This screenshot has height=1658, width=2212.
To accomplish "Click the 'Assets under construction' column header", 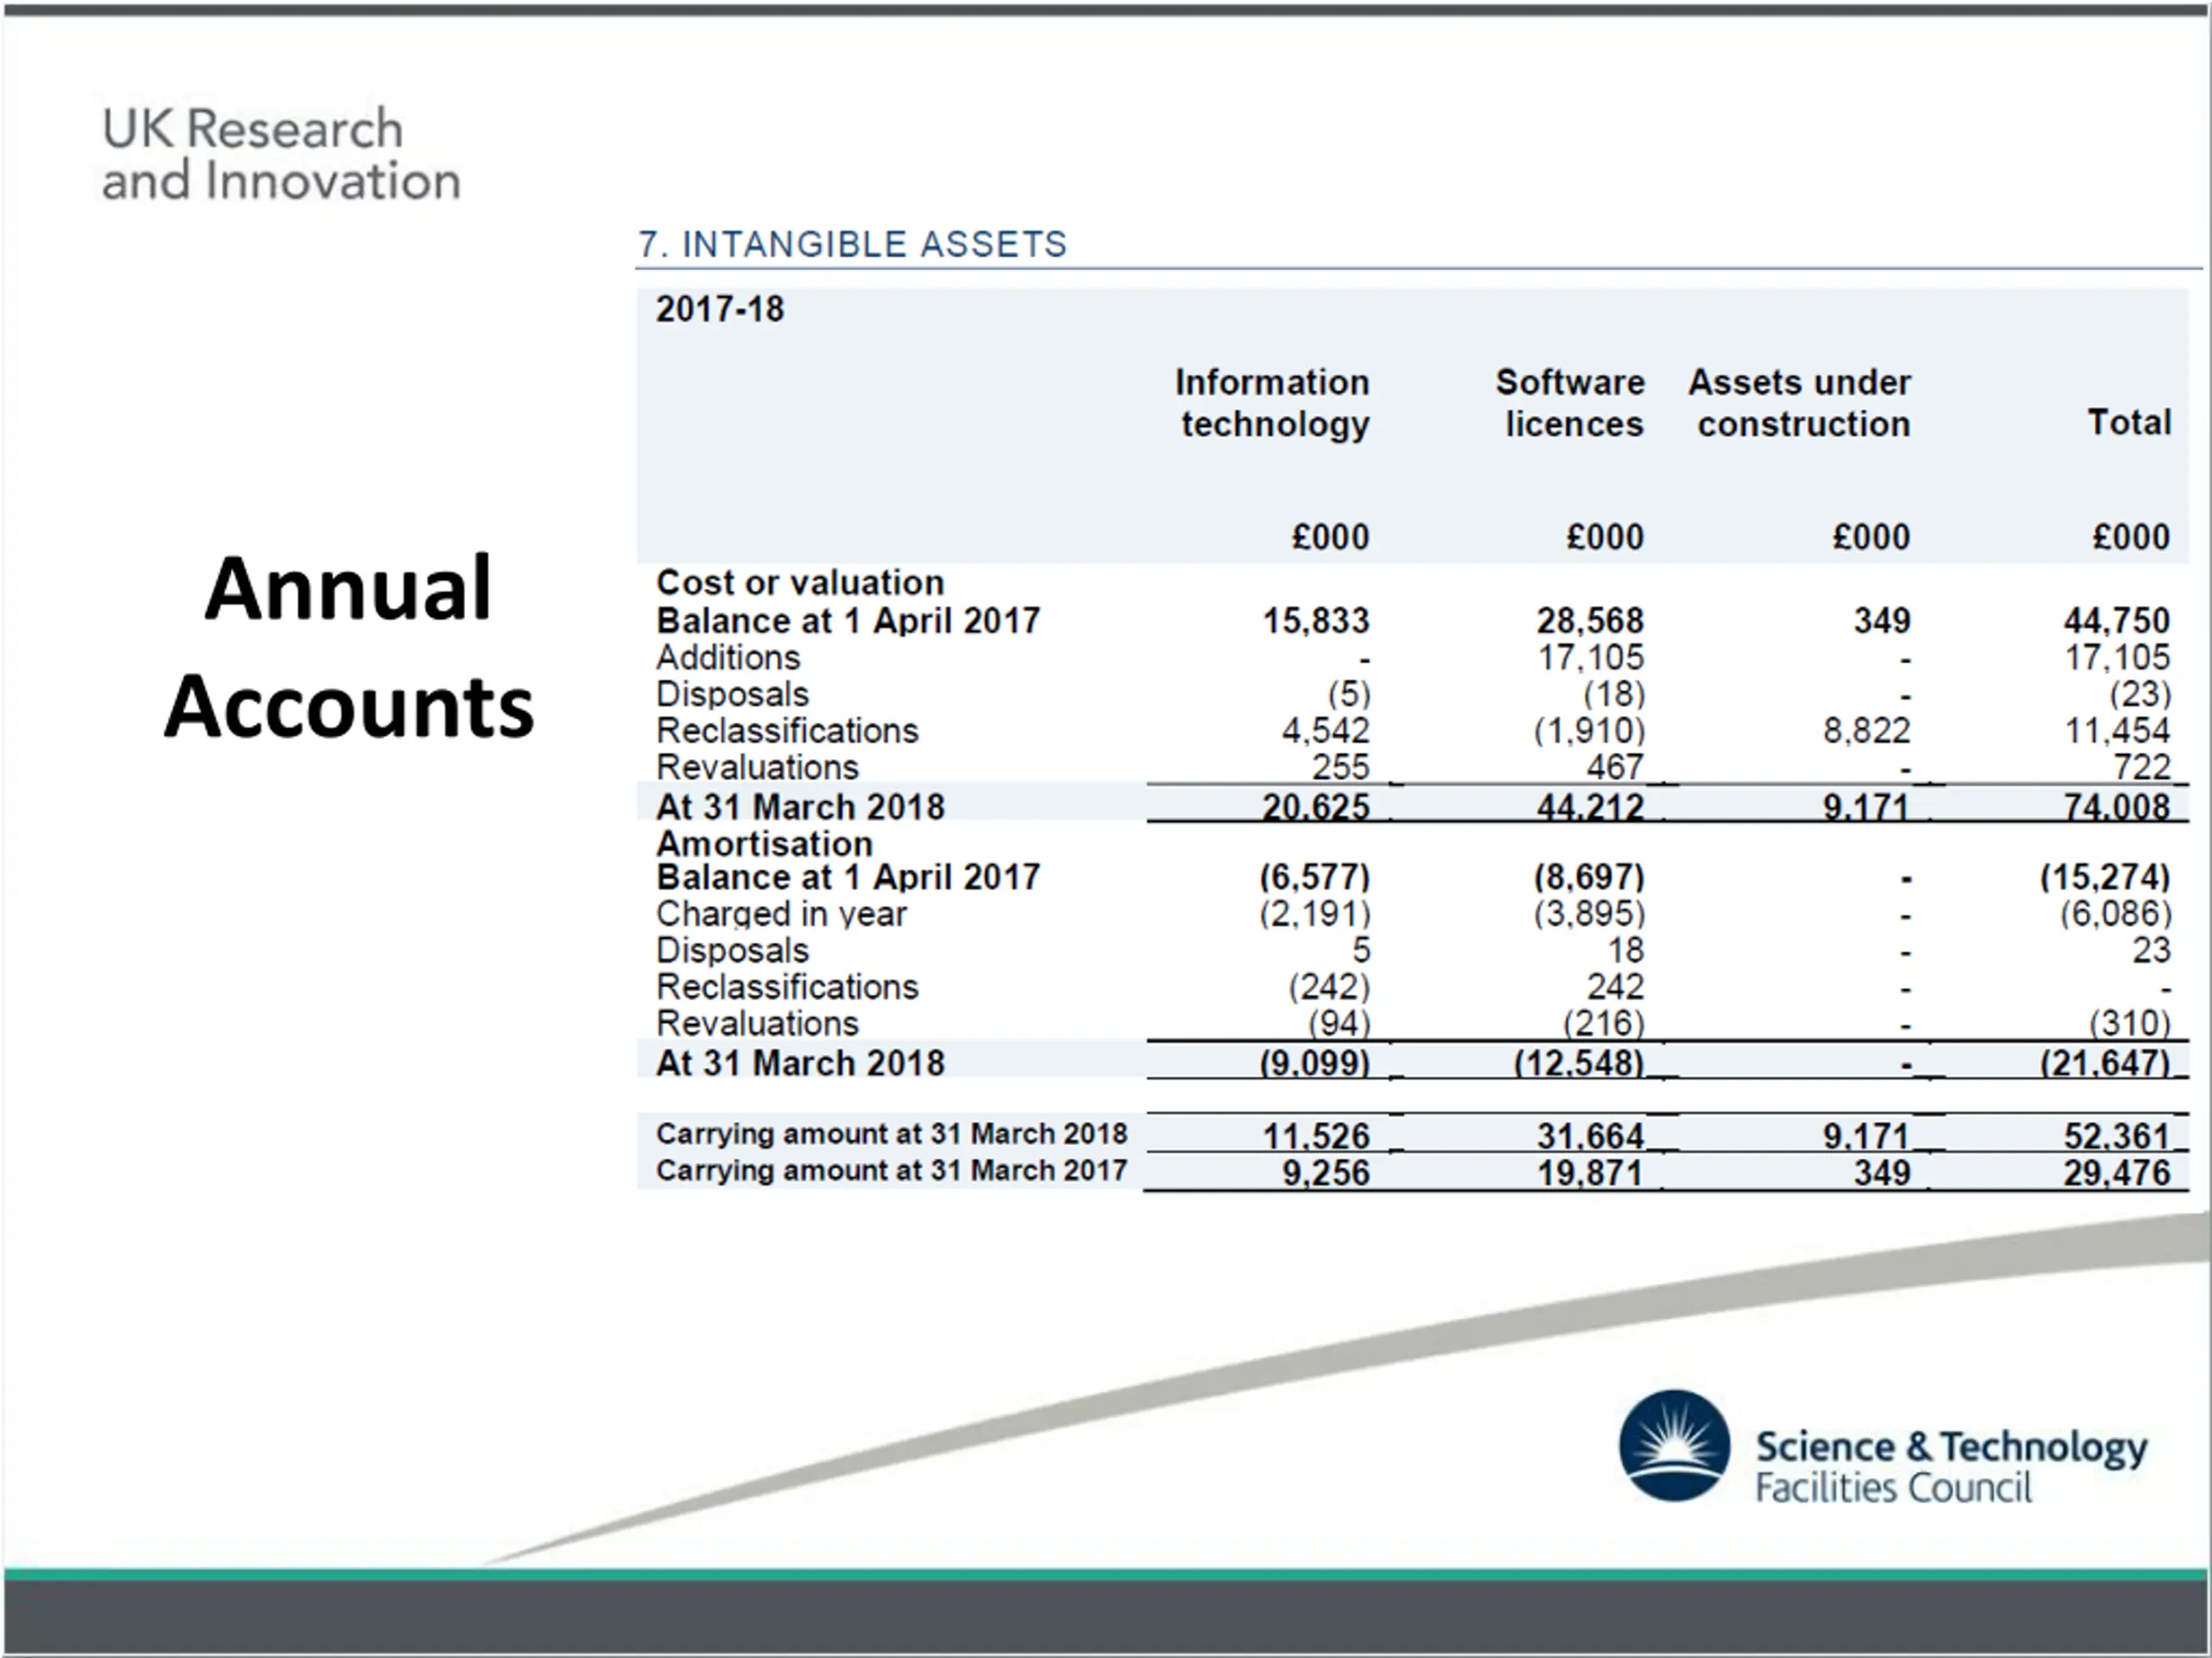I will [x=1799, y=402].
